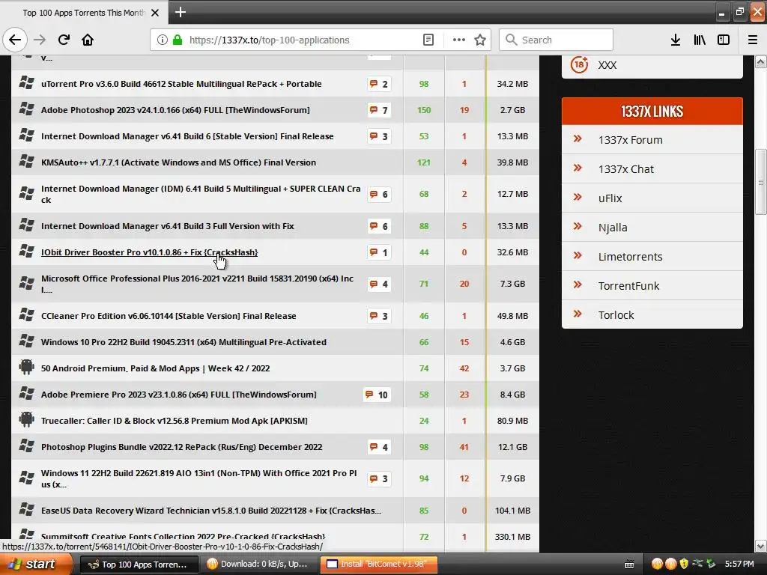Click Android icon beside Truecaller row

click(x=26, y=419)
